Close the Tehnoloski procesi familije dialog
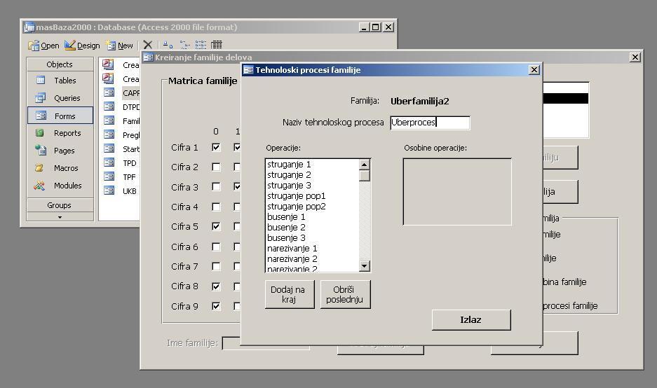Screen dimensions: 657x388 click(x=534, y=70)
